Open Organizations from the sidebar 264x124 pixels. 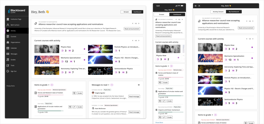coord(15,42)
